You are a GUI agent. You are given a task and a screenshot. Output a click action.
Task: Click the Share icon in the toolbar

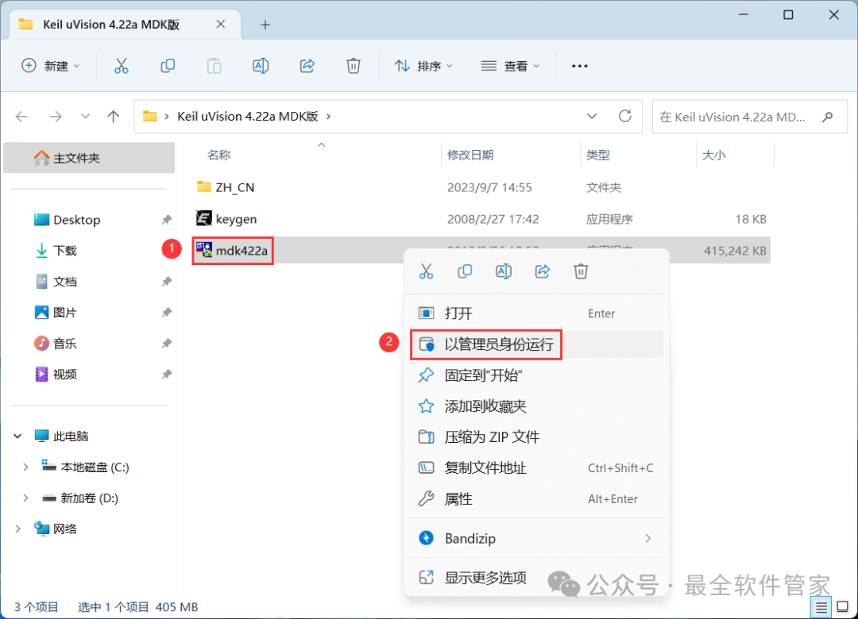307,66
